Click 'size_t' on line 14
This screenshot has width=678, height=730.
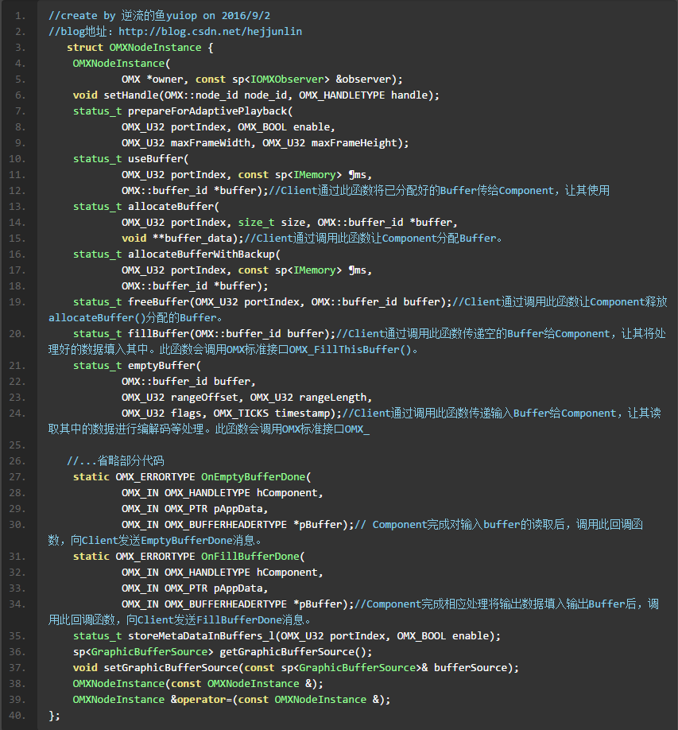pos(256,223)
